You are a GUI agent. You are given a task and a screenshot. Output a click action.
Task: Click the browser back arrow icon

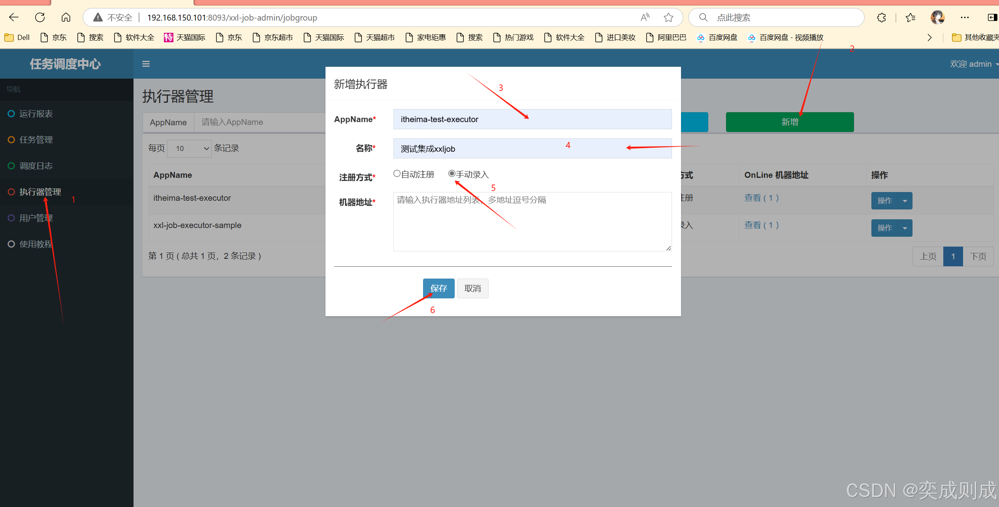point(14,17)
